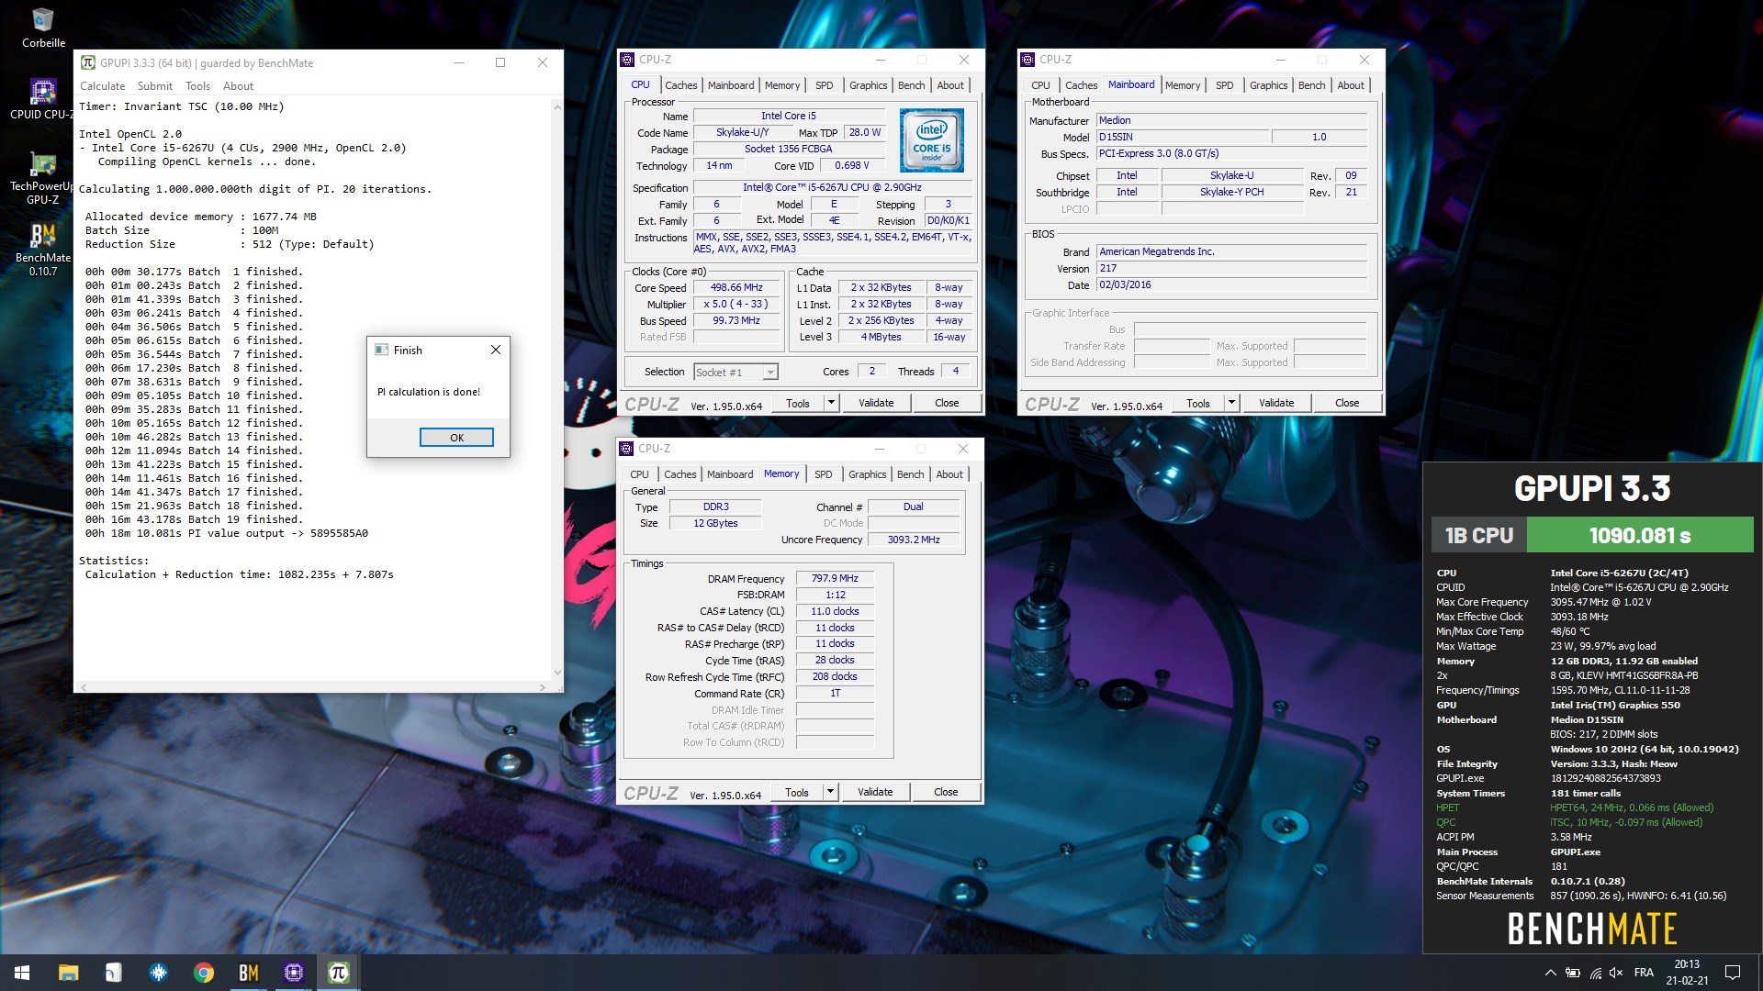Click the GPUPI vertical scrollbar up arrow
The image size is (1763, 991).
(556, 106)
